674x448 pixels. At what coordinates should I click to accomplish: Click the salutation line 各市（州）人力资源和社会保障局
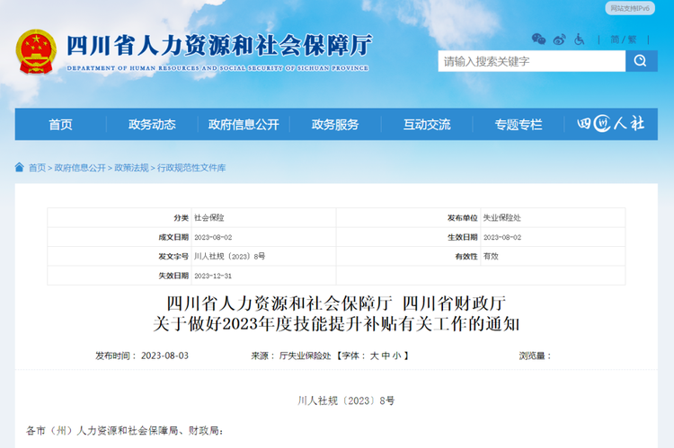pos(125,430)
